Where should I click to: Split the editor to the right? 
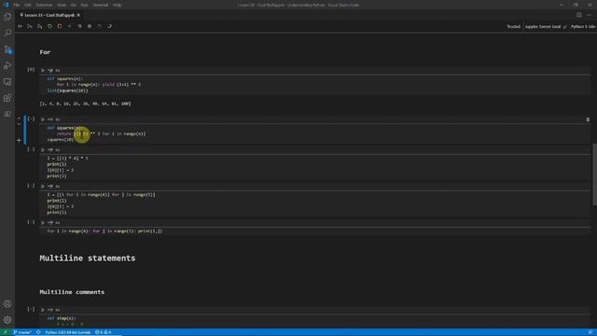click(578, 15)
